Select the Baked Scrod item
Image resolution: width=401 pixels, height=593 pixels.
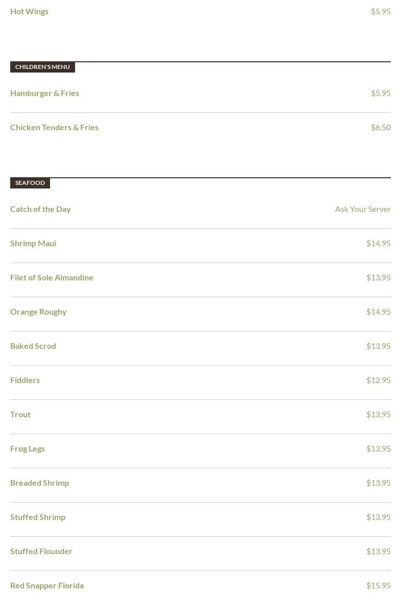[x=33, y=346]
